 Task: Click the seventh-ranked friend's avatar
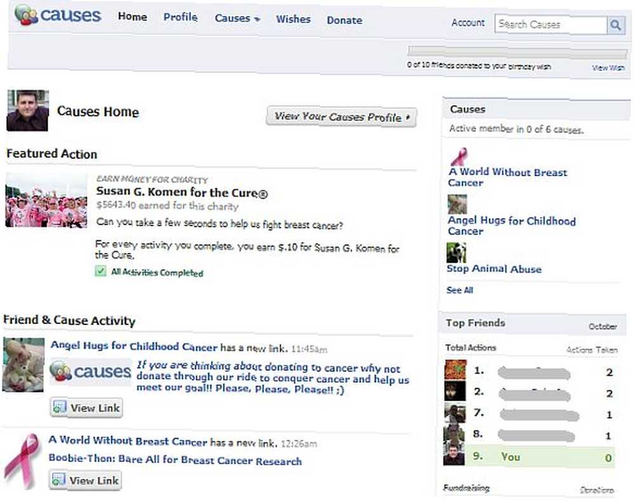(x=455, y=413)
